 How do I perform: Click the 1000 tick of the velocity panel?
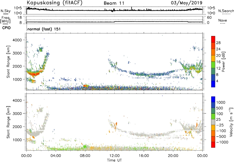coord(17,140)
